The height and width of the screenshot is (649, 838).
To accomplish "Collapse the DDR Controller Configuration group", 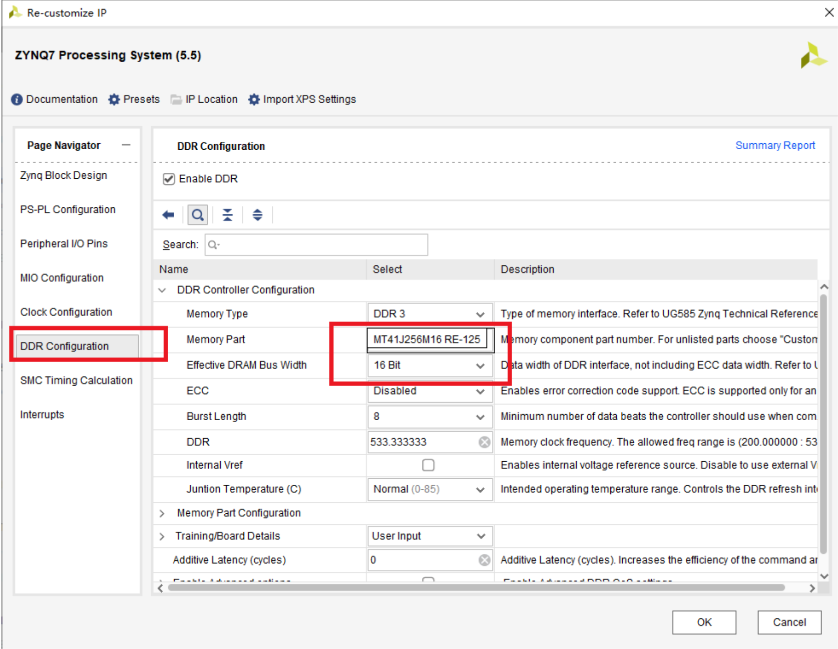I will [162, 290].
